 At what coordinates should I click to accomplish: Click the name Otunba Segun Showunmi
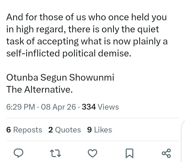tap(60, 77)
